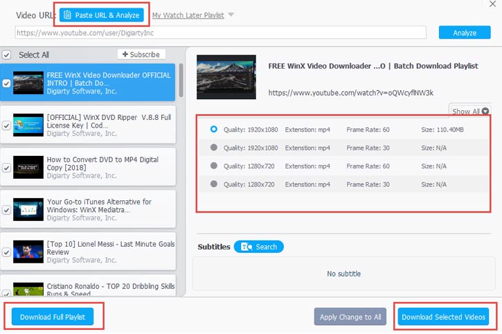The image size is (502, 334).
Task: Click the Download Selected Videos button
Action: 443,317
